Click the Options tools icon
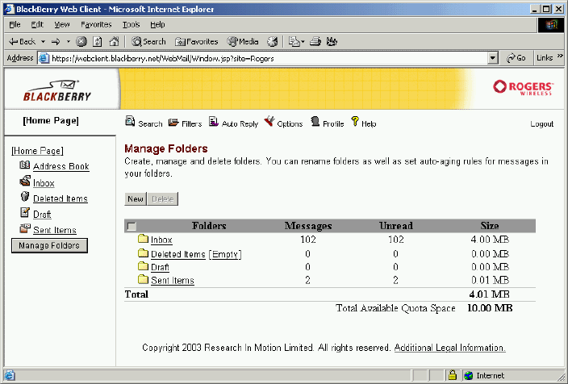 [269, 121]
